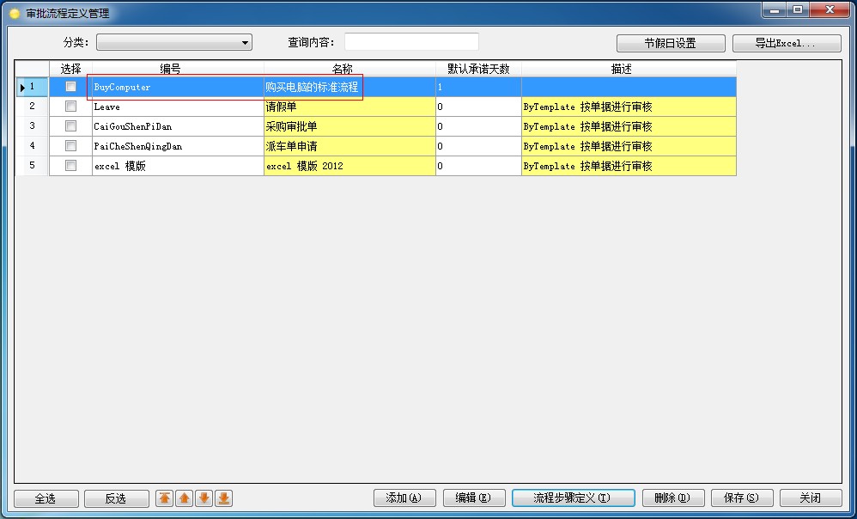Click row header number 5
The height and width of the screenshot is (519, 857).
(33, 166)
